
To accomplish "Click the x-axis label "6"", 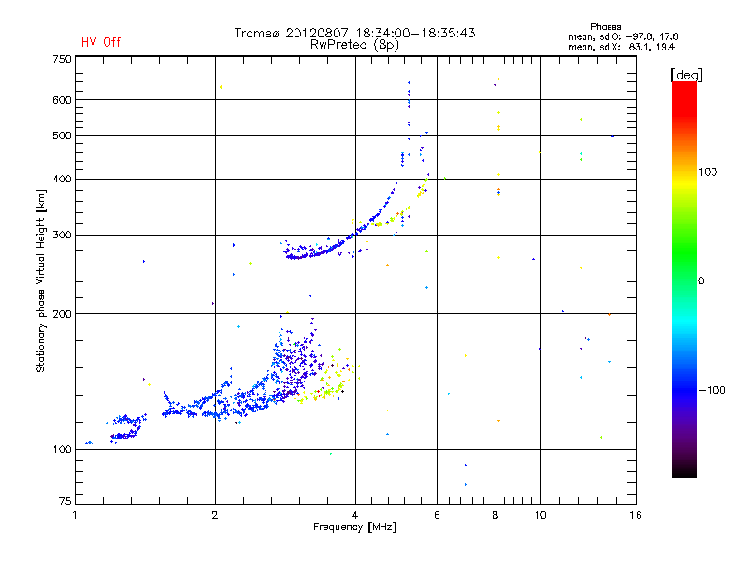I will point(437,515).
